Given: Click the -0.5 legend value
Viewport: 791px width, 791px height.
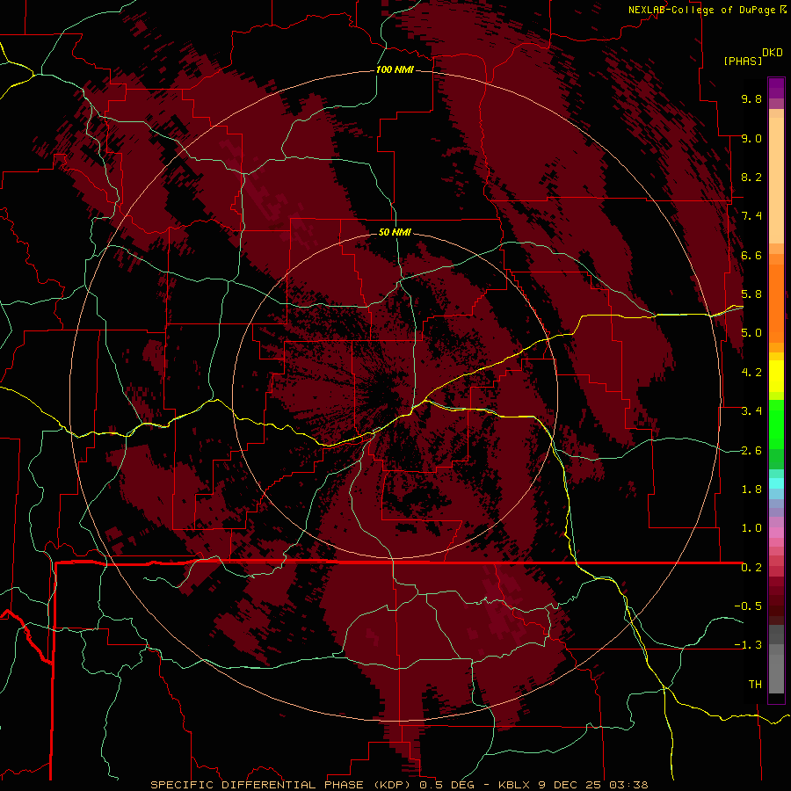Looking at the screenshot, I should (x=748, y=606).
